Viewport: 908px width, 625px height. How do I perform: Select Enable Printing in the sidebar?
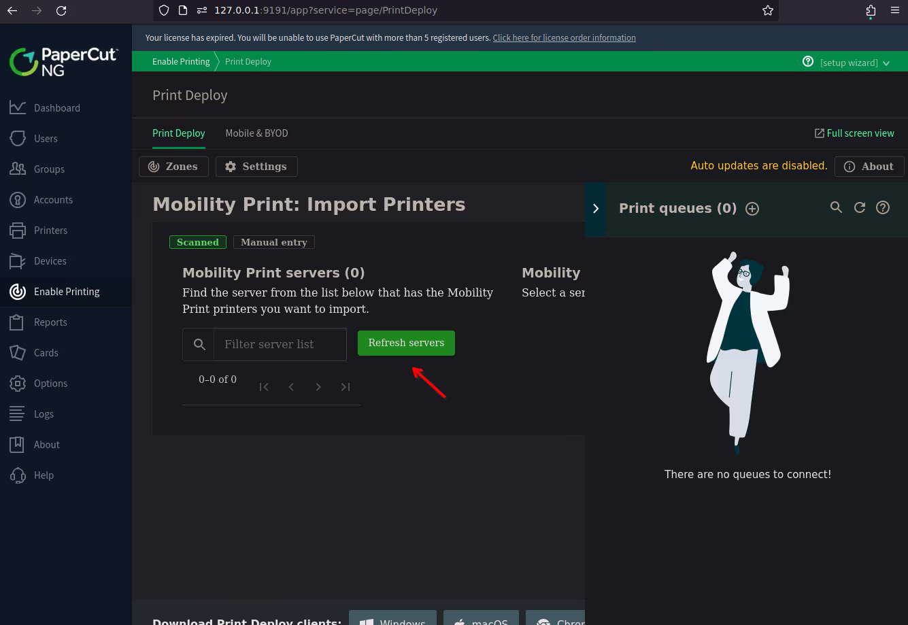(x=65, y=291)
